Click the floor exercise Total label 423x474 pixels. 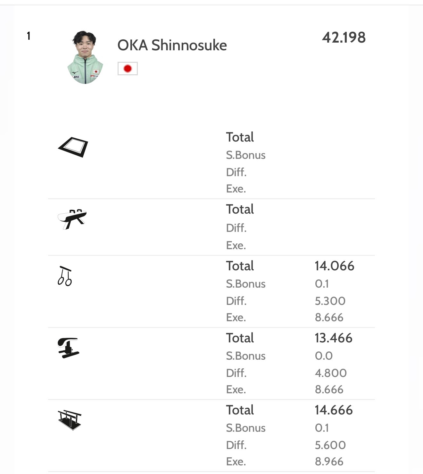click(x=240, y=137)
